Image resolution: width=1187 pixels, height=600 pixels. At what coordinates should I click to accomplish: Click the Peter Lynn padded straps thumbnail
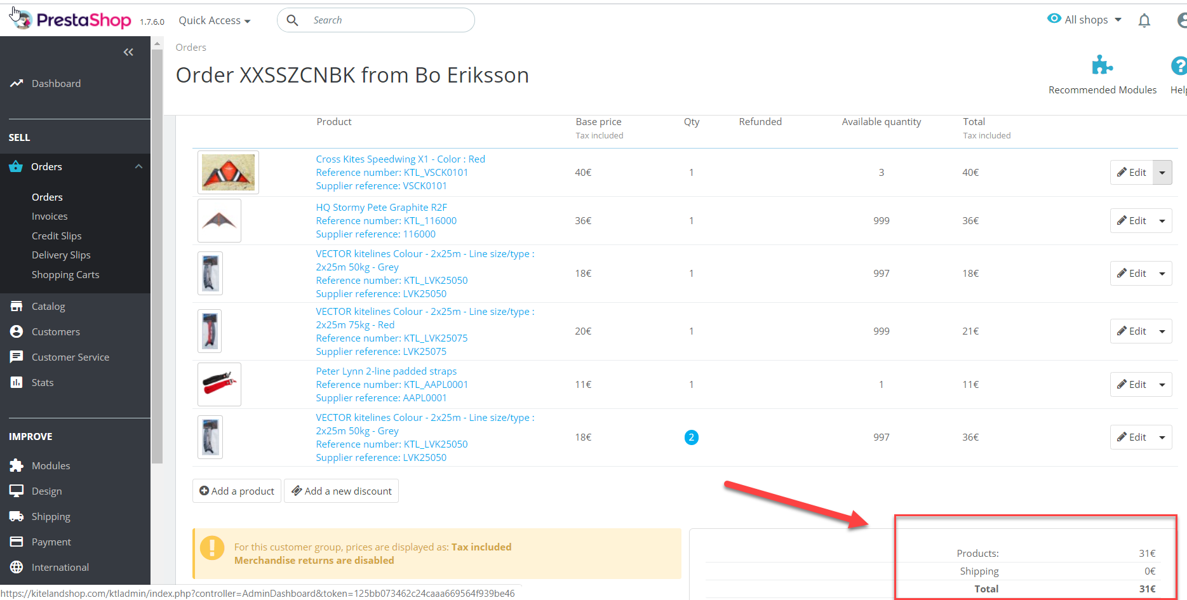tap(219, 385)
